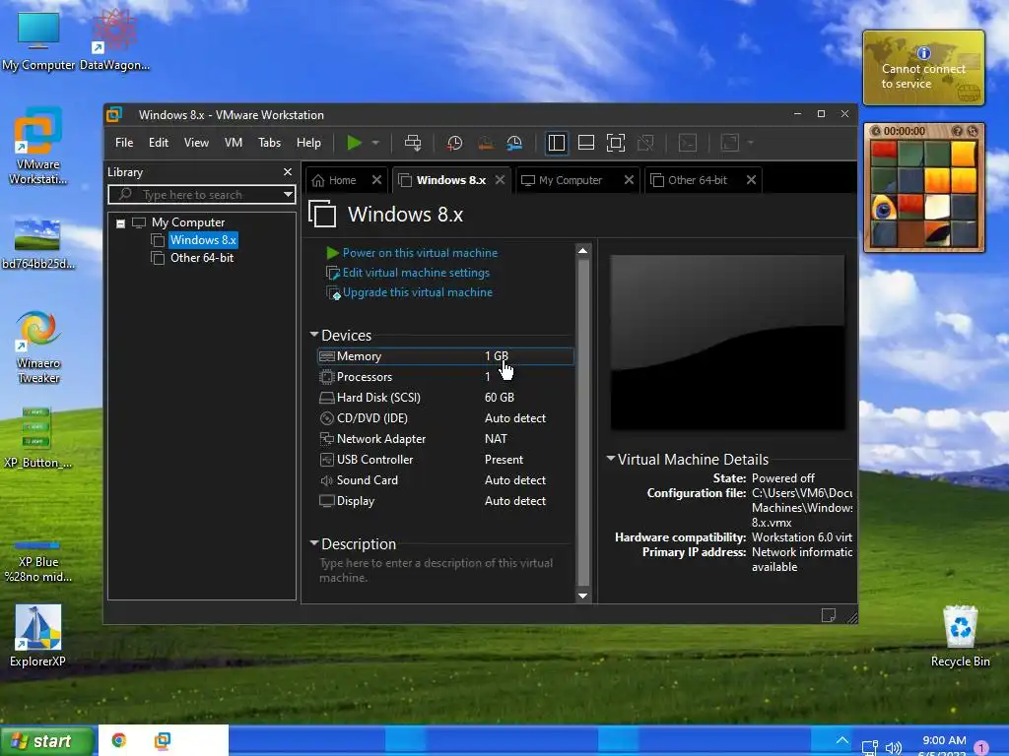Collapse the My Computer tree node

[x=120, y=223]
